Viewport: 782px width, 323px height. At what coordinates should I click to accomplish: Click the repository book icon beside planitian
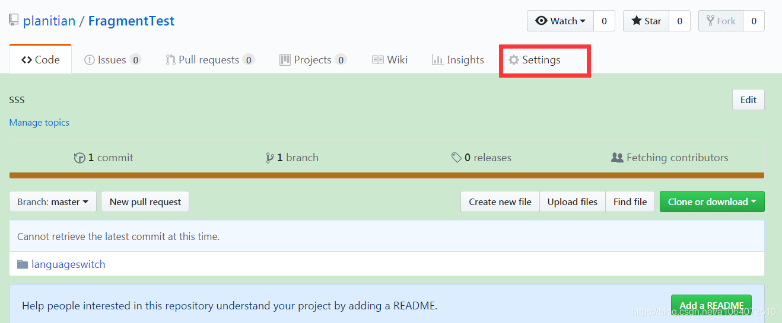14,20
